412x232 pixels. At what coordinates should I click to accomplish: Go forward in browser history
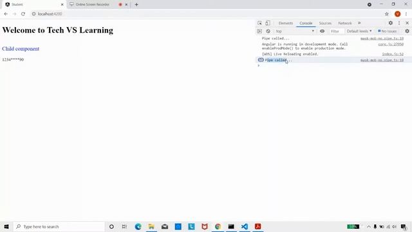(x=14, y=14)
